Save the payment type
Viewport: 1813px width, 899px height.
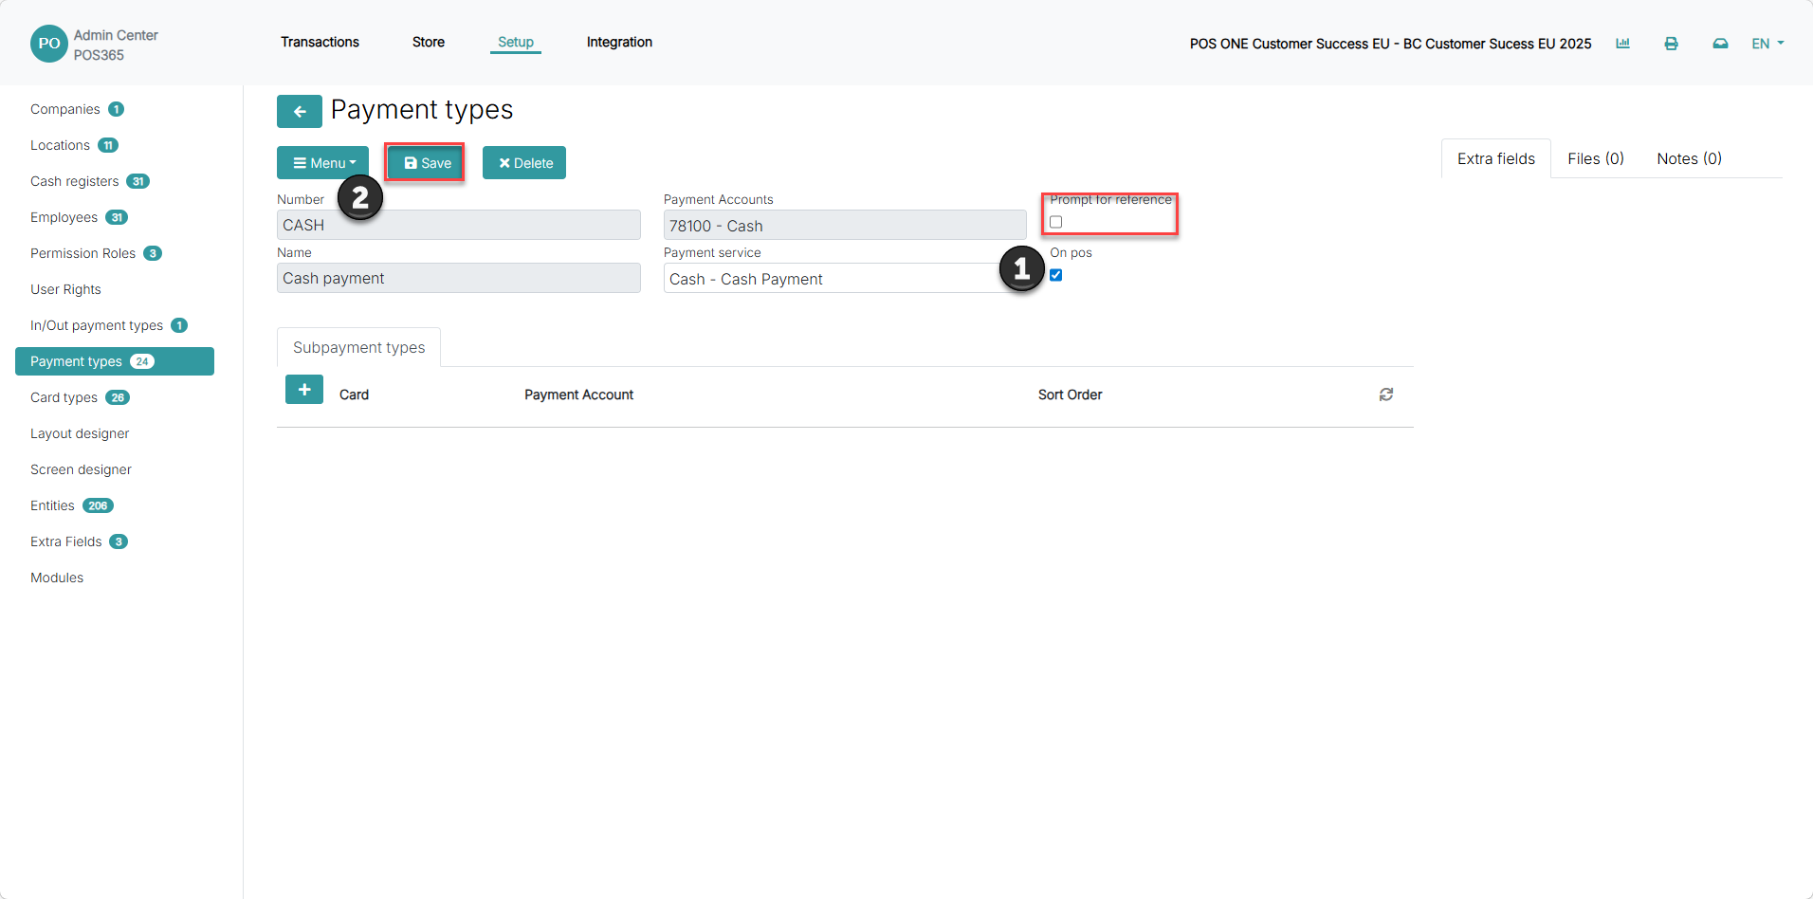tap(425, 163)
